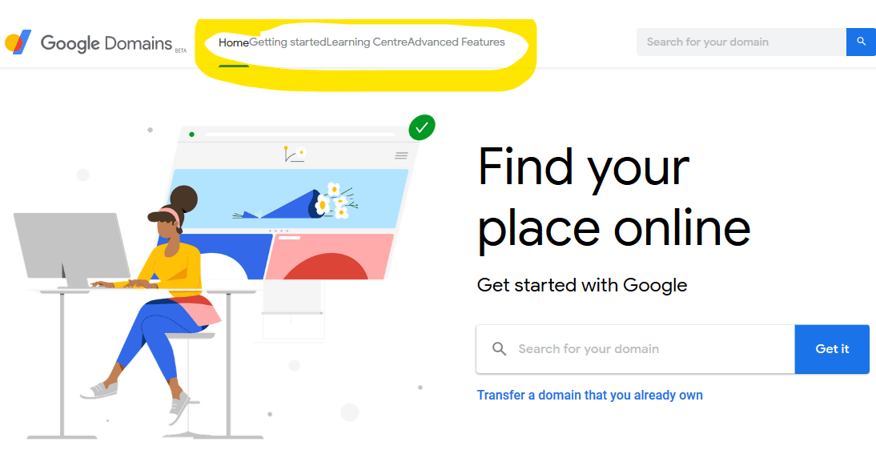This screenshot has width=876, height=474.
Task: Click the flower chart icon in illustrated browser
Action: tap(295, 155)
